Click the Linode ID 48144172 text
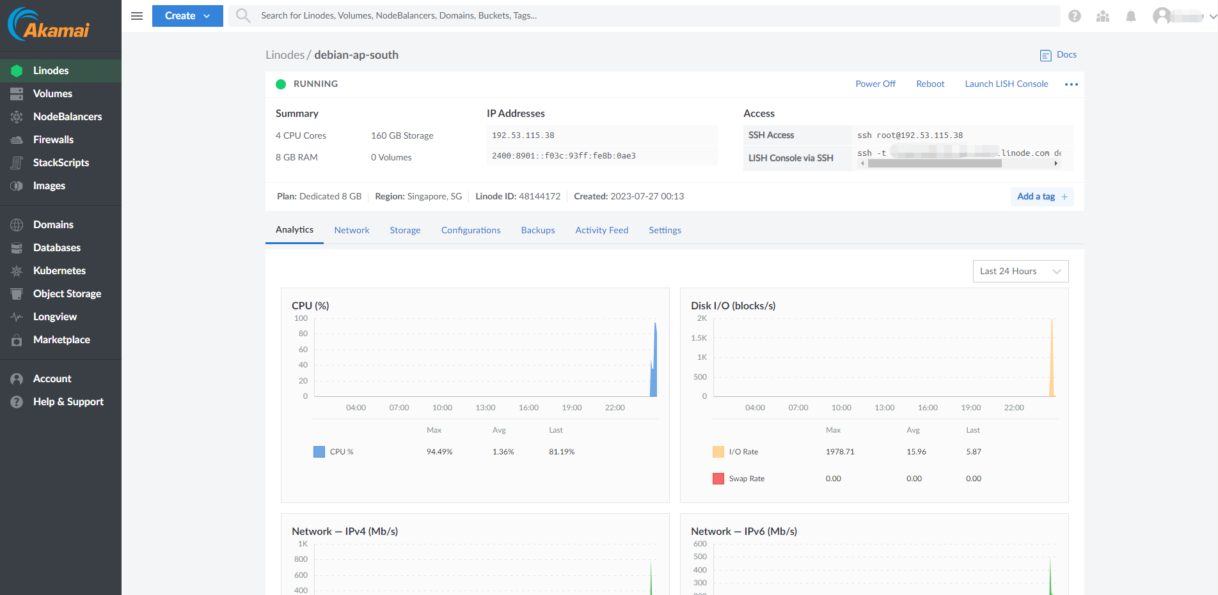1218x595 pixels. [x=518, y=196]
